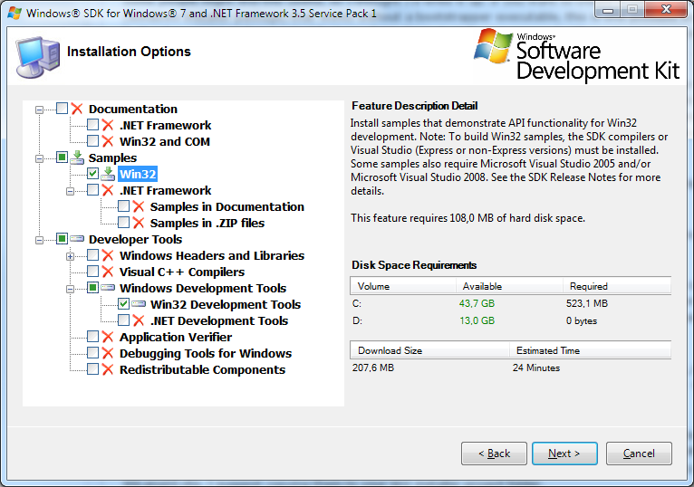Check the Application Verifier checkbox
Viewport: 694px width, 487px height.
(x=93, y=337)
